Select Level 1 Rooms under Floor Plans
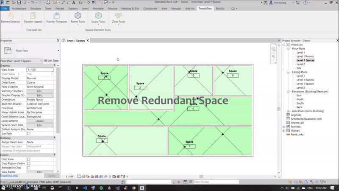This screenshot has height=191, width=339. click(305, 56)
